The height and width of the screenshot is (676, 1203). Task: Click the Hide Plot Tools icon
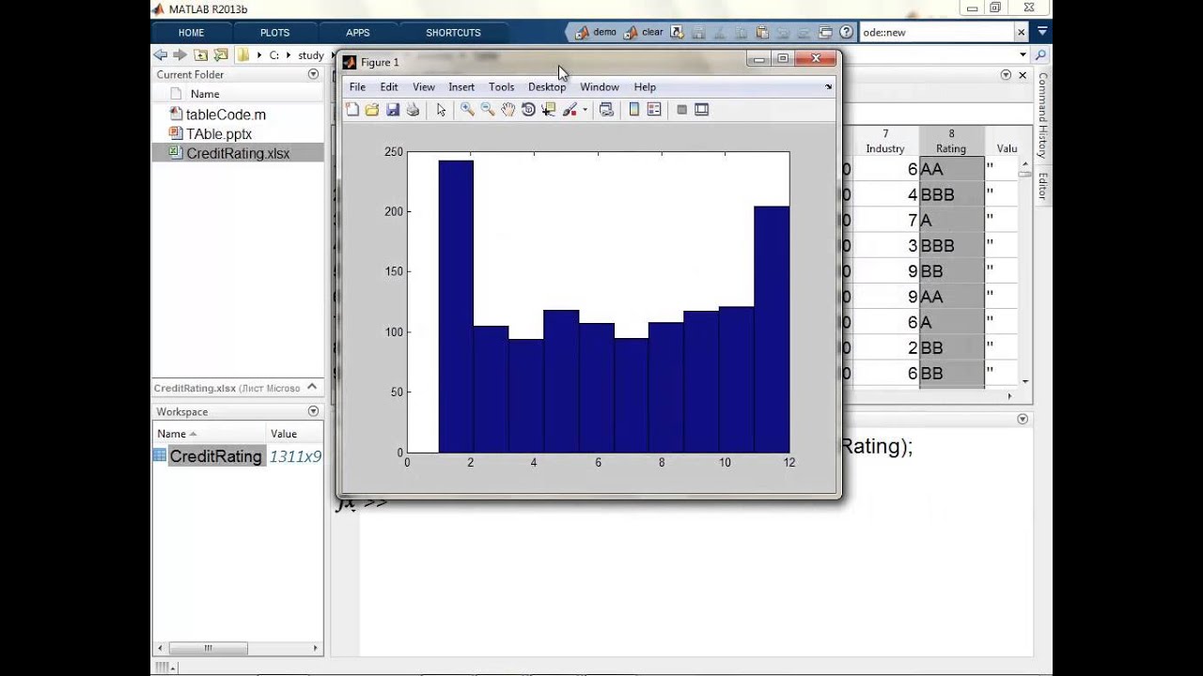pos(682,110)
